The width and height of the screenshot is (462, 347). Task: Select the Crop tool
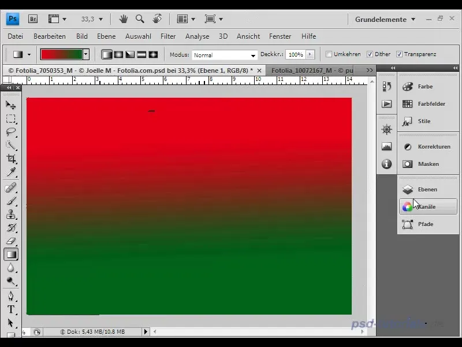[10, 158]
